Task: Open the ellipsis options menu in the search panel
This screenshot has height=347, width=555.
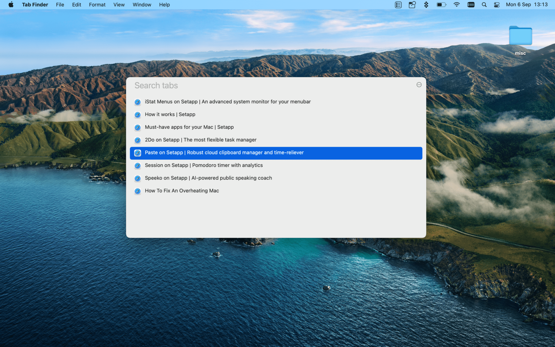Action: click(419, 85)
